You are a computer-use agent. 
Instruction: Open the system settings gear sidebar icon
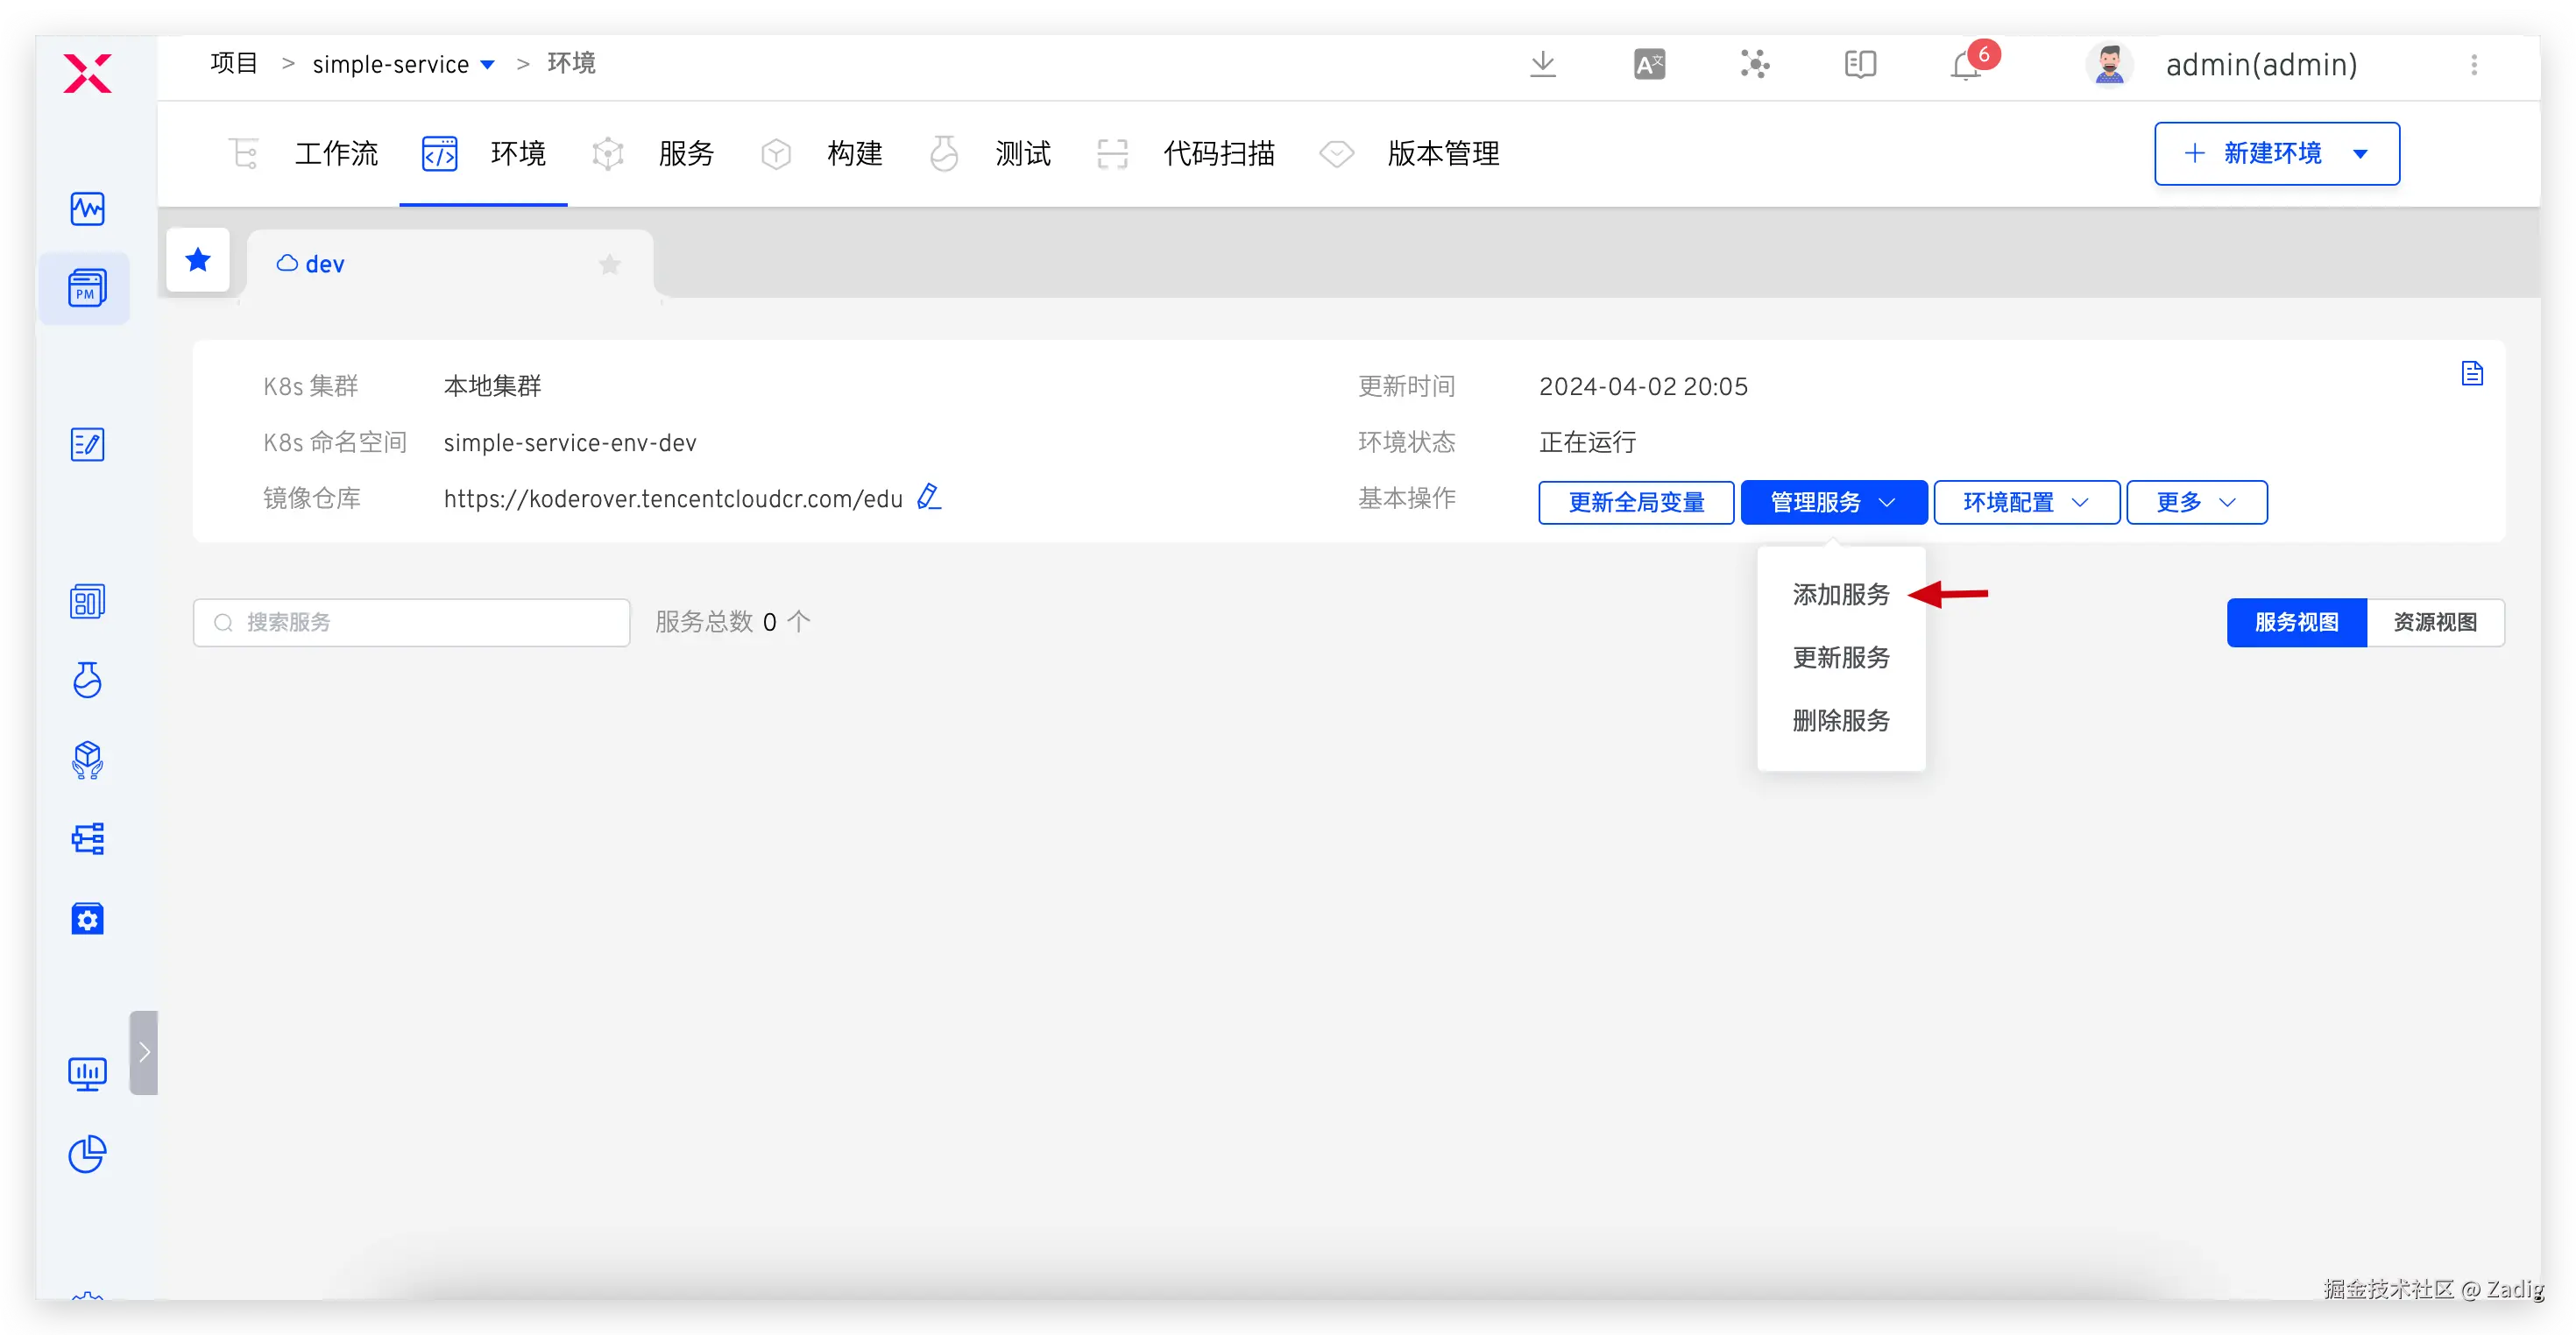(87, 919)
